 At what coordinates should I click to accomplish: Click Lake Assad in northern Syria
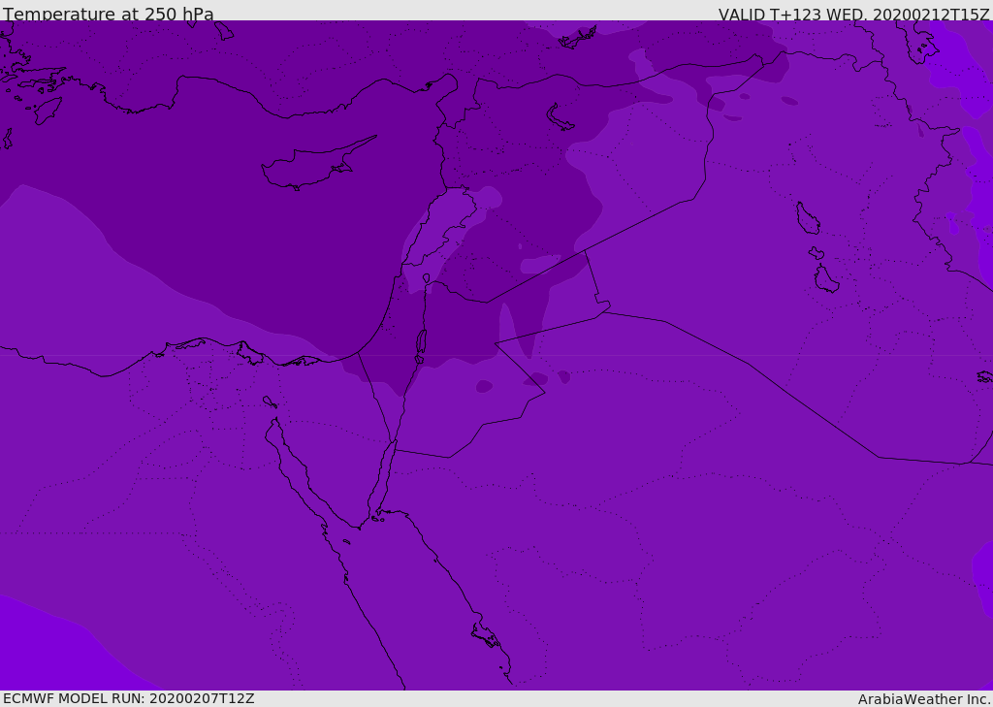tap(561, 117)
